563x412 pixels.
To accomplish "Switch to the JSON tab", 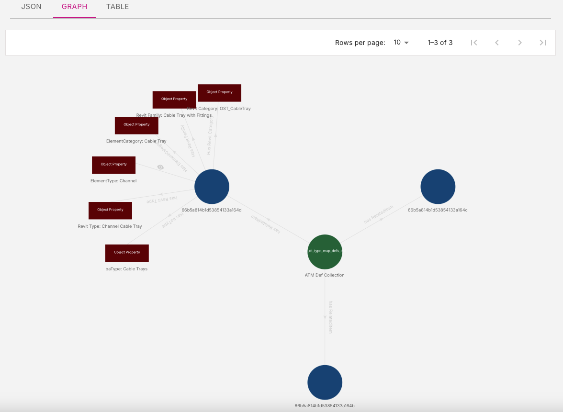I will coord(32,7).
